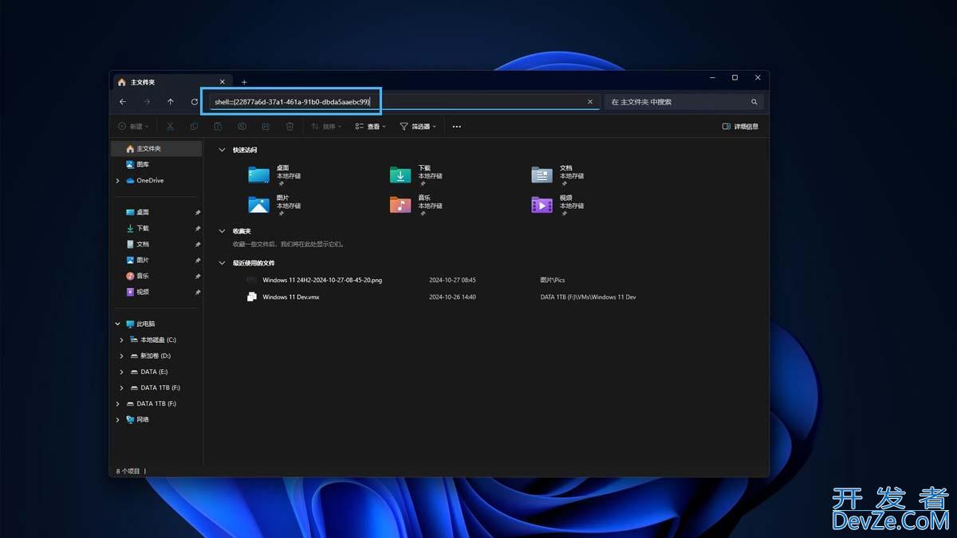Expand the 本地磁盘 (C:) chevron

coord(122,340)
